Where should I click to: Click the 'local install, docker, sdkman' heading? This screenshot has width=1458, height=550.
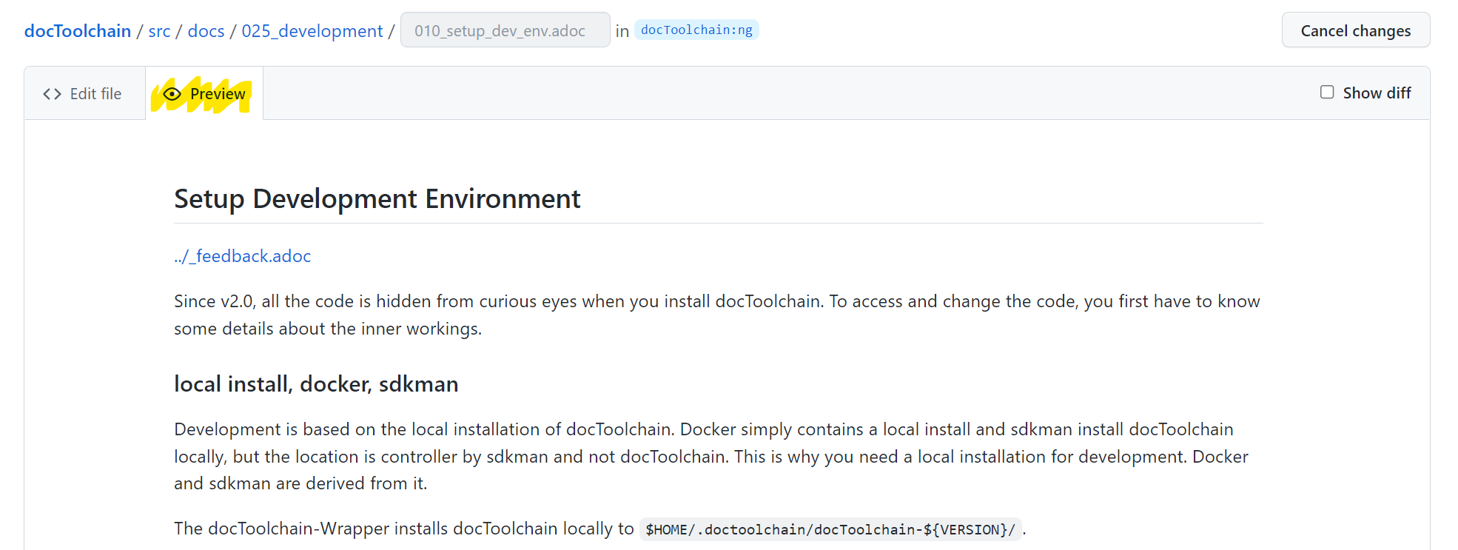316,384
